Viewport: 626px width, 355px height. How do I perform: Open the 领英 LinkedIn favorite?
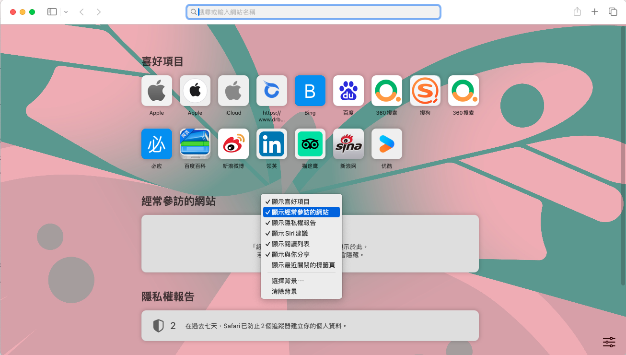pos(272,143)
